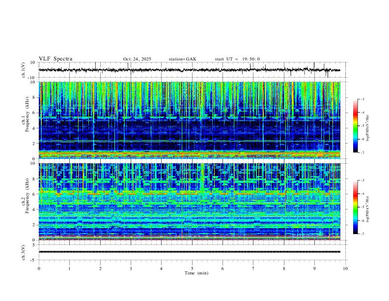The image size is (389, 301).
Task: Click the ch.1 "log(PSD)(V²/Hz)" colorbar label
Action: 368,128
